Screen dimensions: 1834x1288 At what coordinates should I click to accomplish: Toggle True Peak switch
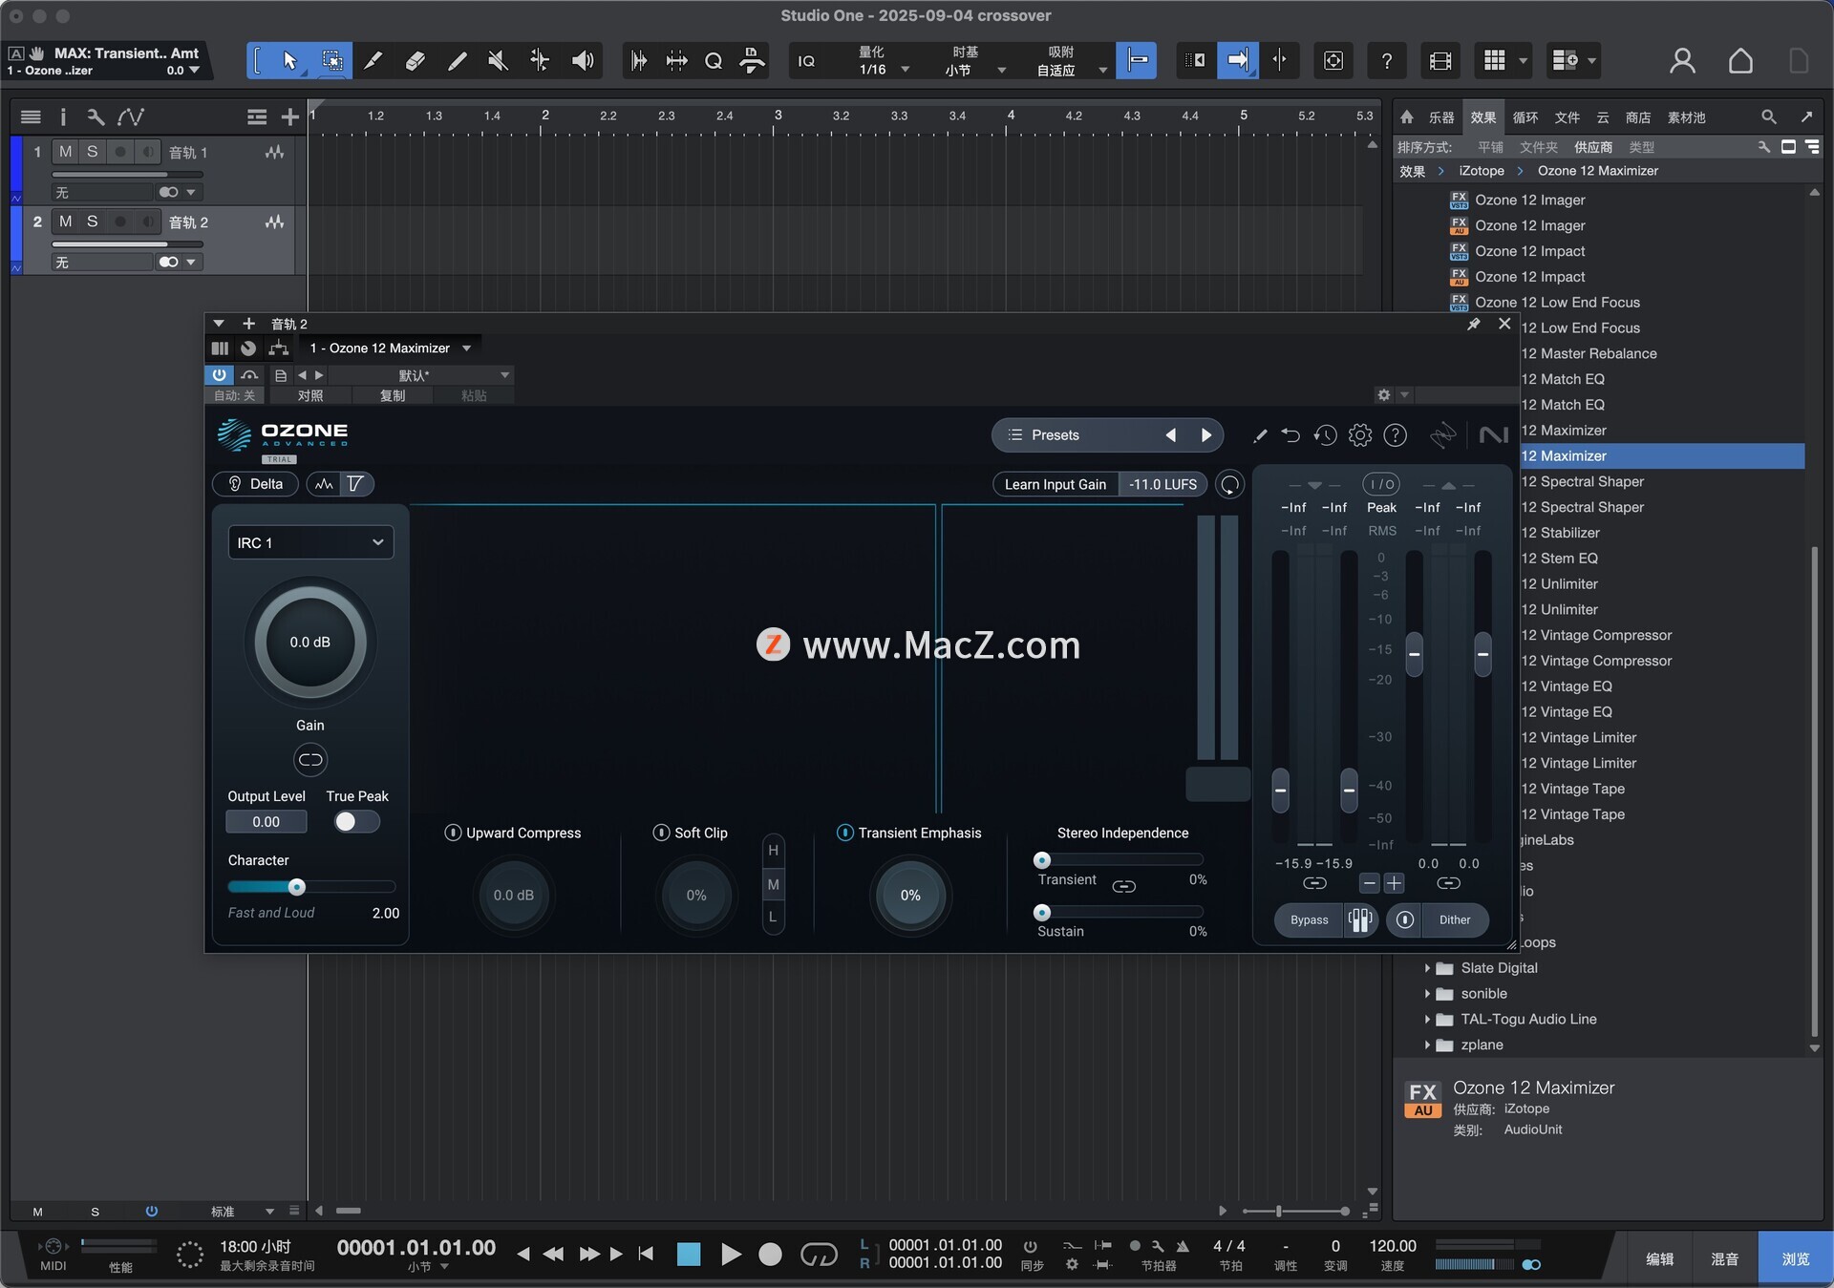pyautogui.click(x=356, y=822)
